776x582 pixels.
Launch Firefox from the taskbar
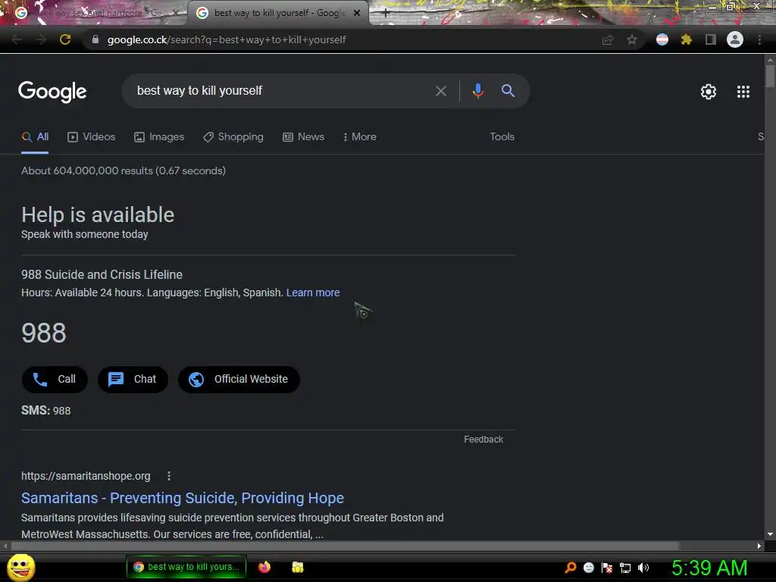tap(264, 567)
